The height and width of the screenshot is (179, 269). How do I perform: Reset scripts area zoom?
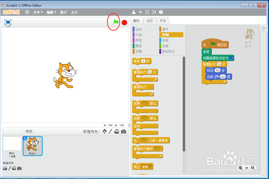pos(247,168)
